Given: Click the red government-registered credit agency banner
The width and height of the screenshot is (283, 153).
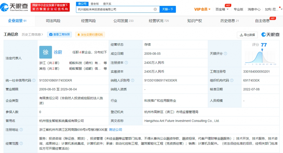Looking at the screenshot, I should [x=50, y=7].
